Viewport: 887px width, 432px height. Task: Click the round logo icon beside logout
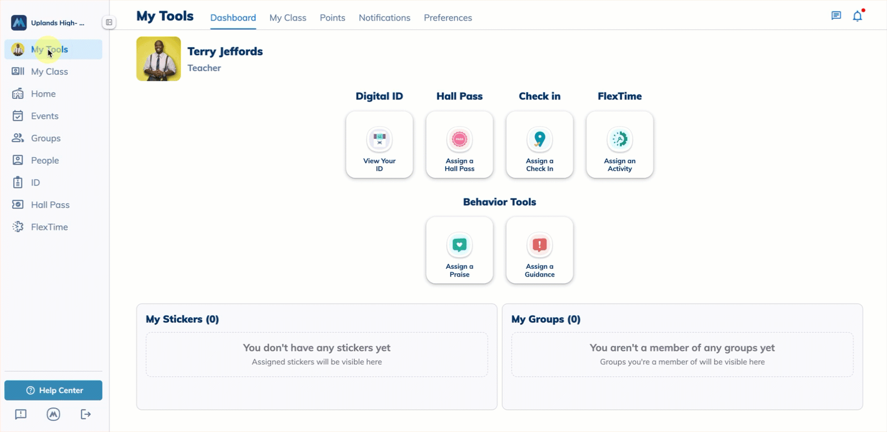53,414
